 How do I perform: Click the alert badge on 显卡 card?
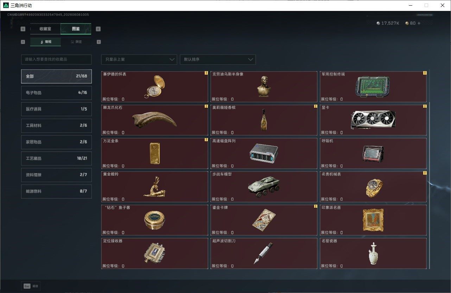click(x=425, y=106)
